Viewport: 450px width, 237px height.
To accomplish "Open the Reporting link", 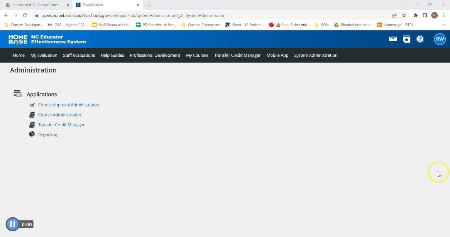I will coord(48,135).
